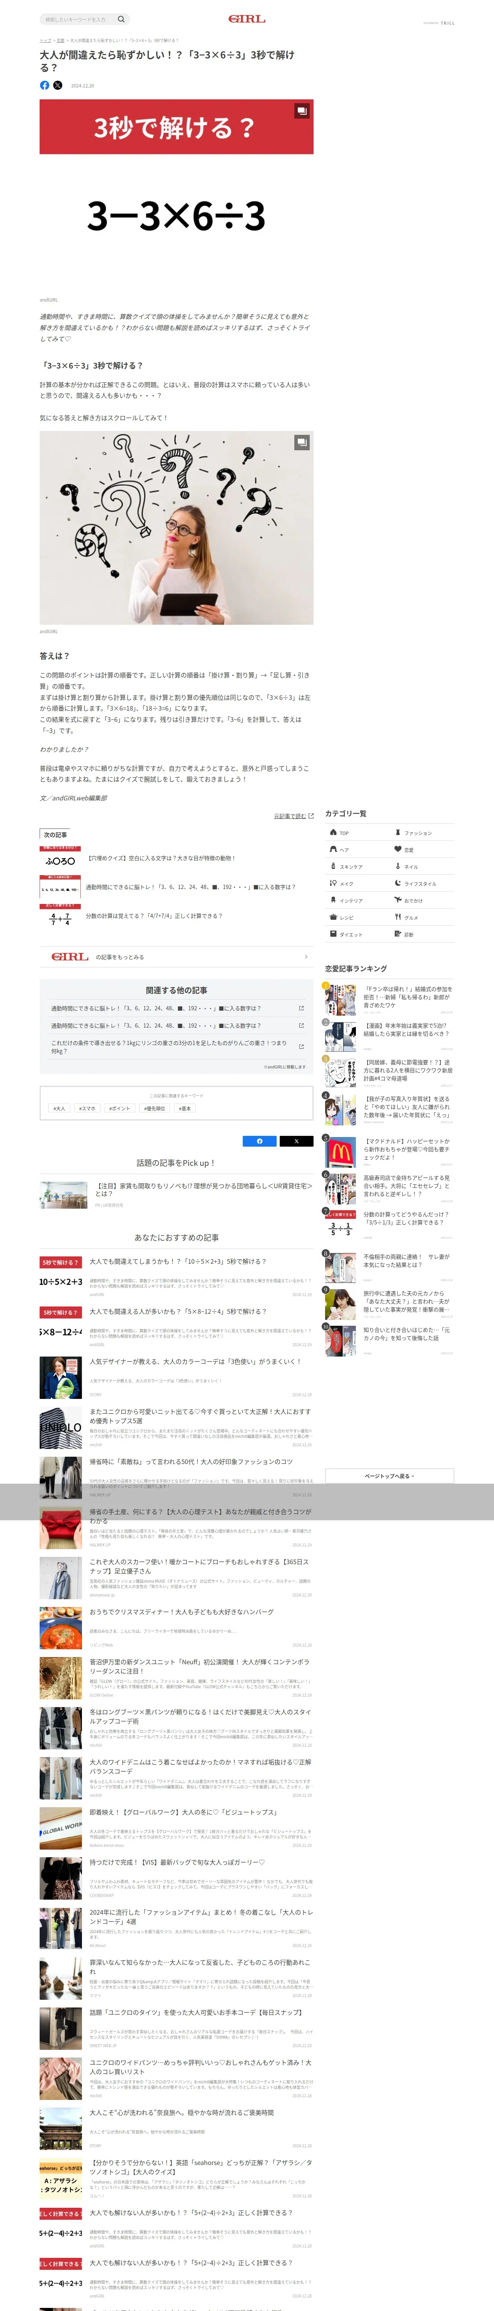Open the 奈良旅 article thumbnail

61,2128
